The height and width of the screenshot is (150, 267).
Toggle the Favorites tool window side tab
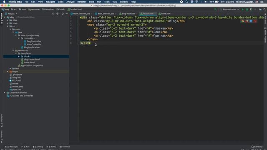2,137
